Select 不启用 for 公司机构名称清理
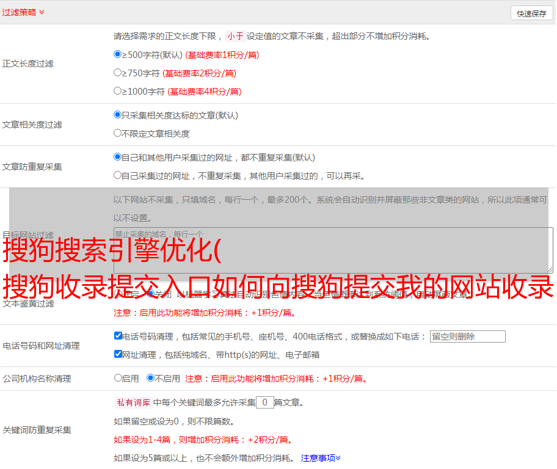557x469 pixels. (151, 378)
